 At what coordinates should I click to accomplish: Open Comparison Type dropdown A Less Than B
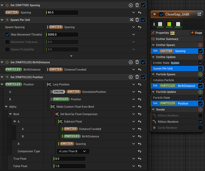pos(73,151)
